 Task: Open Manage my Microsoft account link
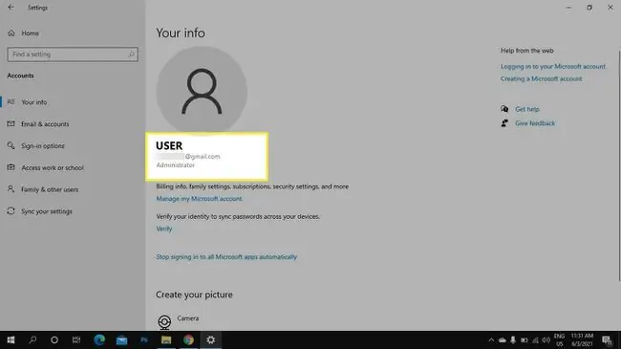(199, 199)
